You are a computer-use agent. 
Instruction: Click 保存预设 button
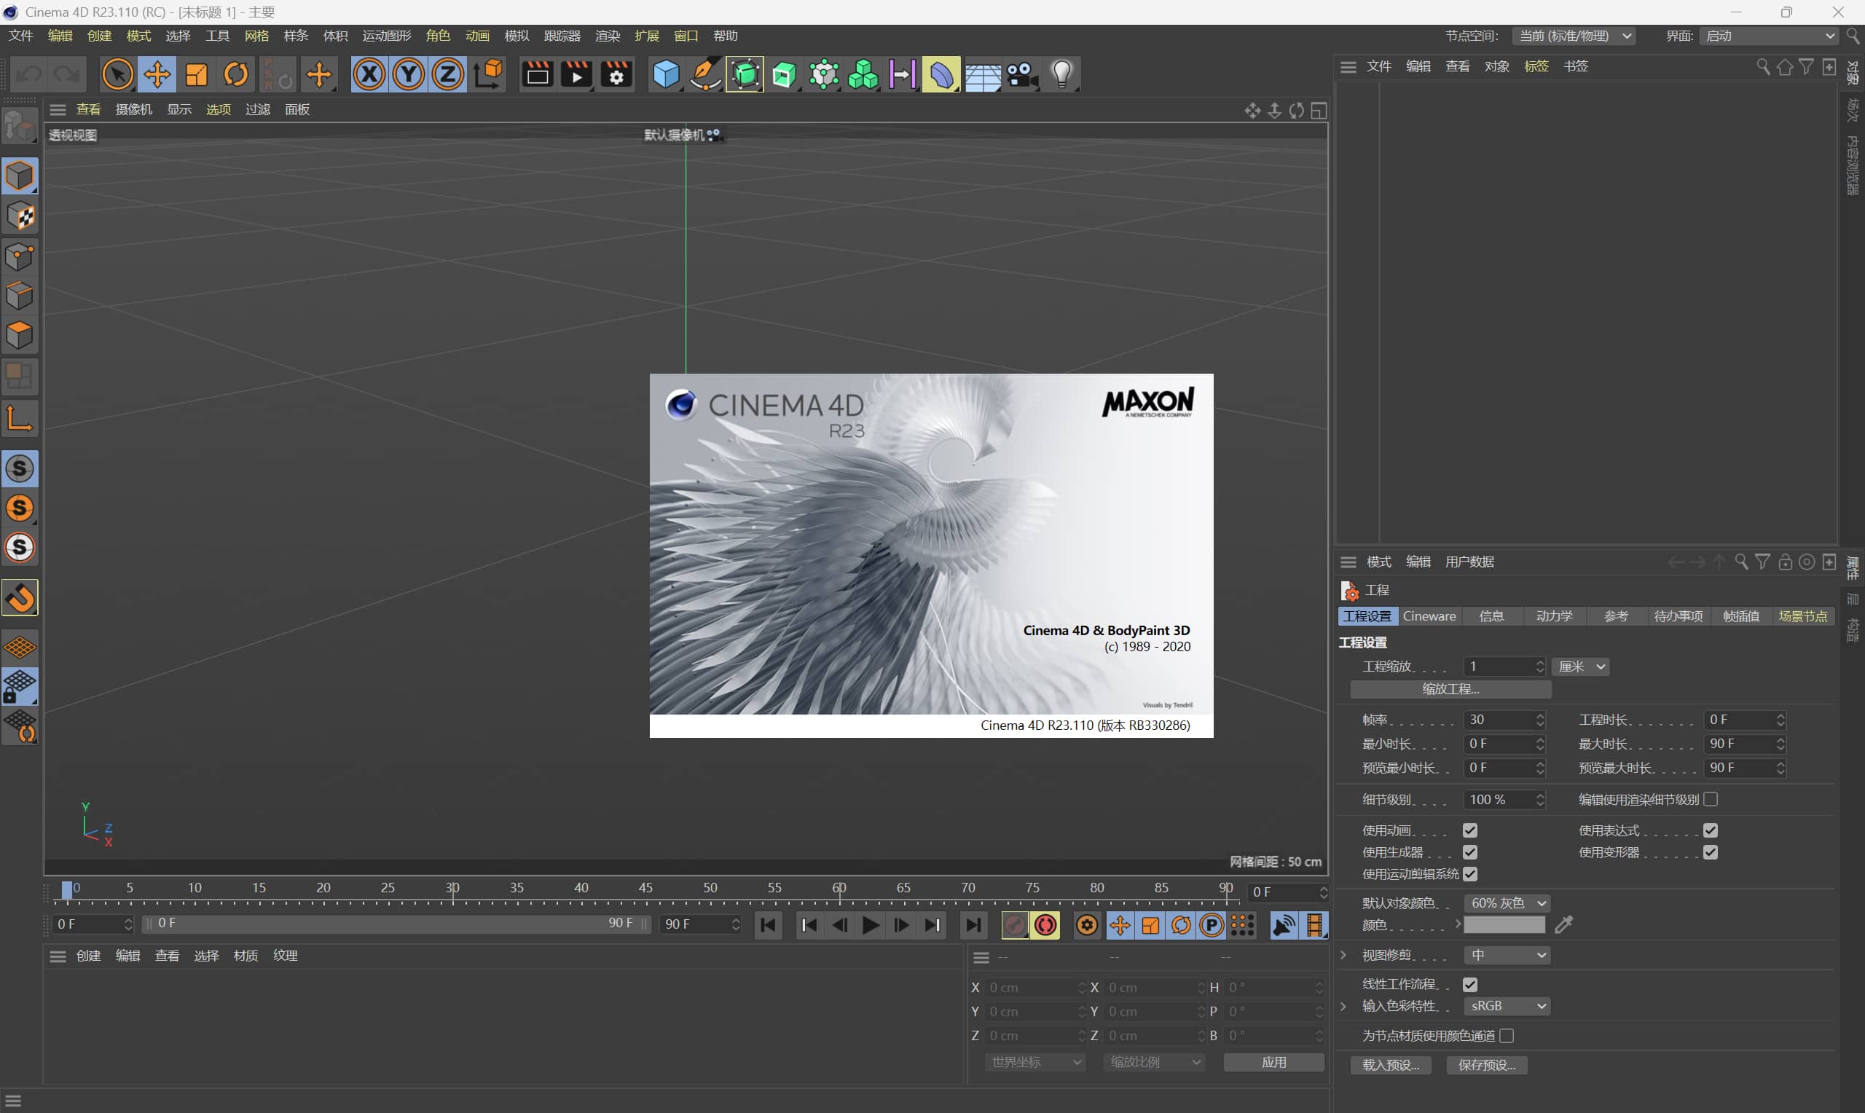click(x=1487, y=1065)
